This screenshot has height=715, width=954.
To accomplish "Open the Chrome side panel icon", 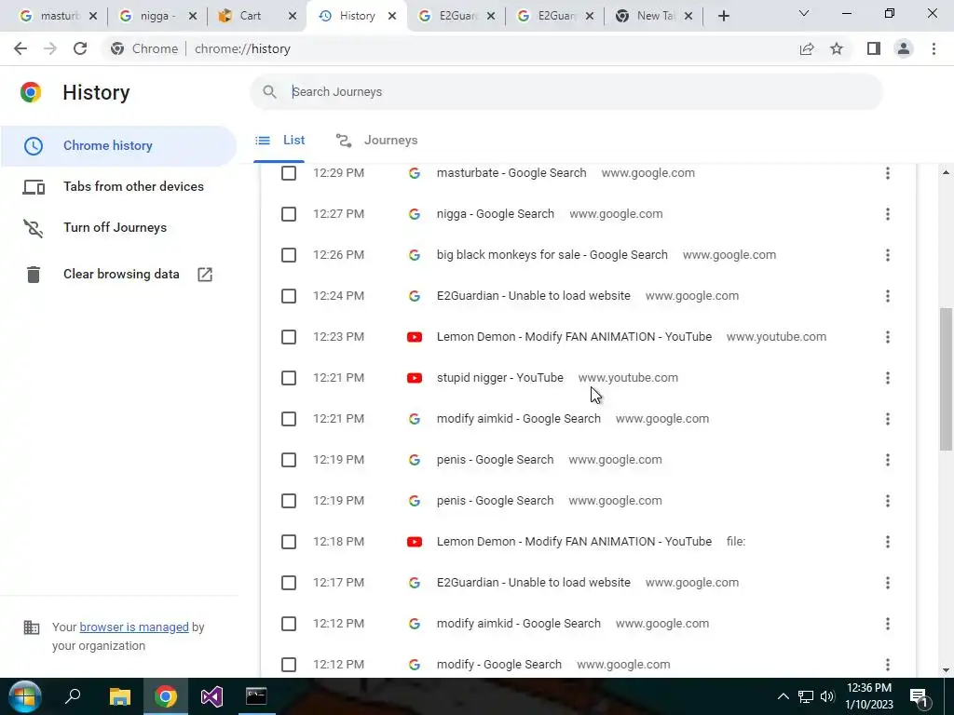I will [x=874, y=48].
